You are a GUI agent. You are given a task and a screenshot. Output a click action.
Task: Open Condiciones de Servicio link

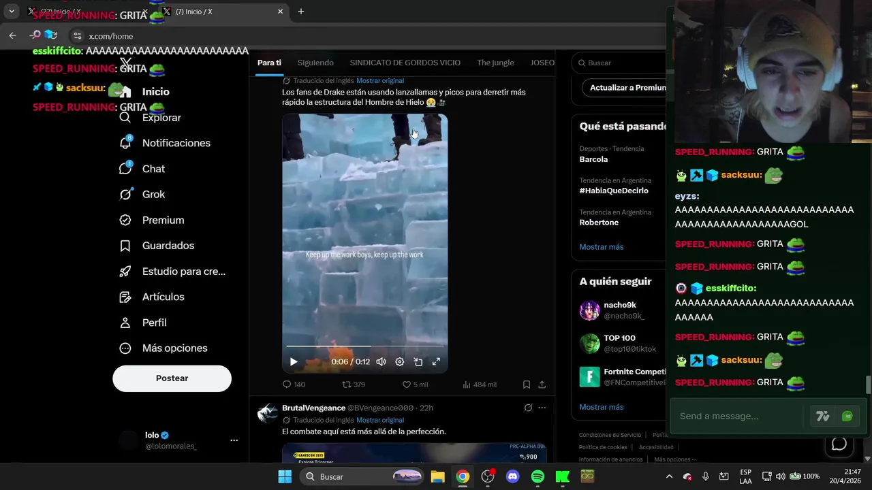[610, 435]
